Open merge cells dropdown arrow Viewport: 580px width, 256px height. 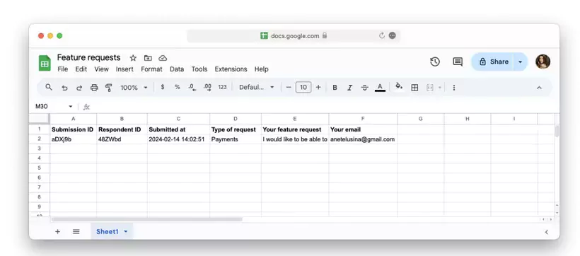tap(440, 88)
